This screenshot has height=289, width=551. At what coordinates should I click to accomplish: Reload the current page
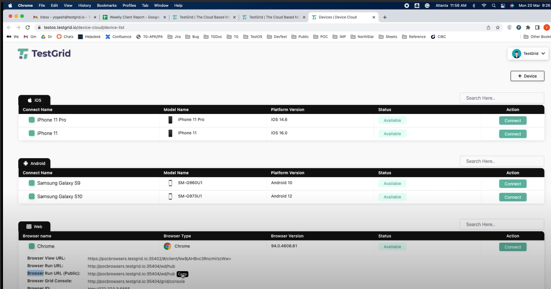pyautogui.click(x=28, y=27)
